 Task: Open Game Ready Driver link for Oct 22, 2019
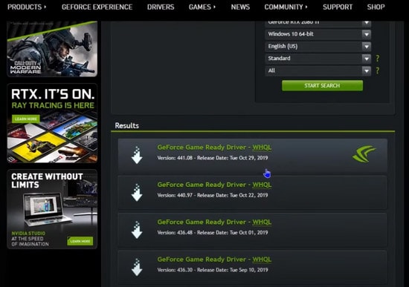tap(214, 185)
